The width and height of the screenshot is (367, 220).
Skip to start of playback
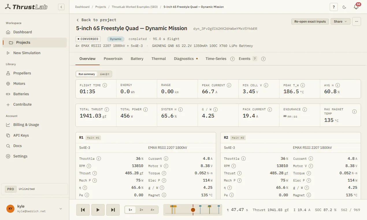[x=83, y=210]
